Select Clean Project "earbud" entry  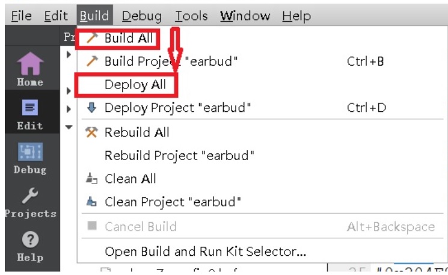coord(173,202)
